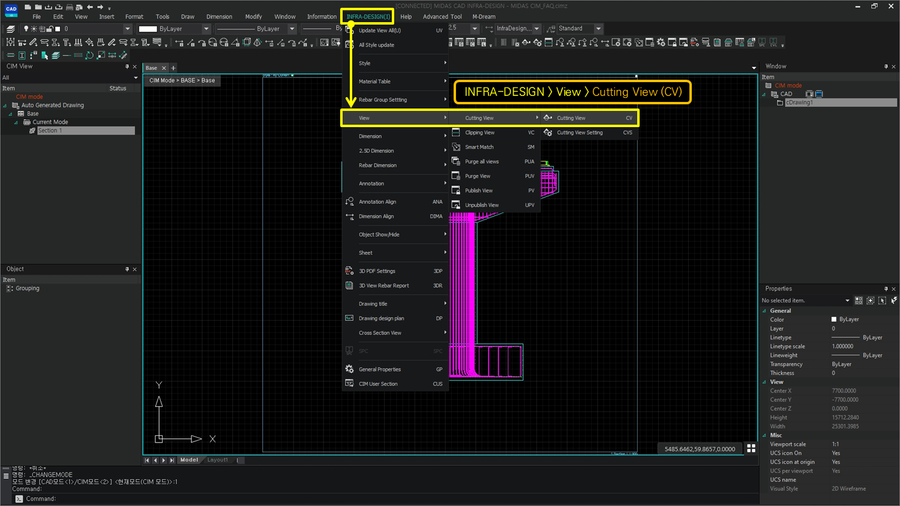Click Purge all views entry
This screenshot has width=900, height=506.
click(x=494, y=161)
